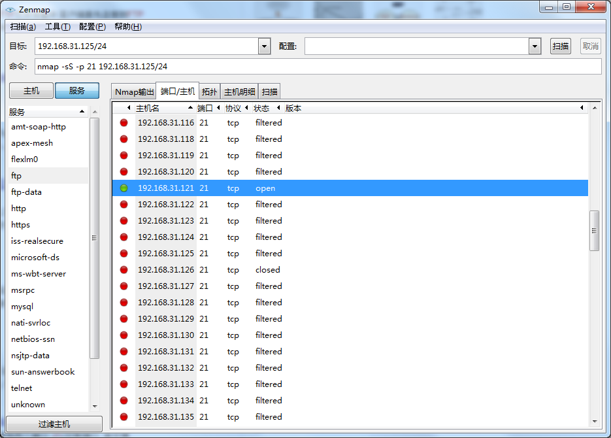Click the red status dot for 192.168.31.134

pyautogui.click(x=124, y=401)
